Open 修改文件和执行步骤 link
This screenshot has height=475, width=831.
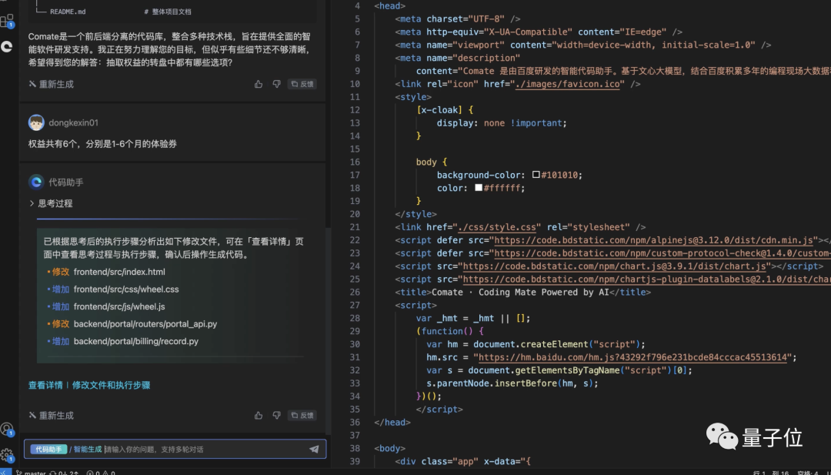111,385
